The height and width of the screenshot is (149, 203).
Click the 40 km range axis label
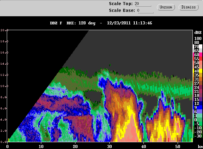[143, 146]
